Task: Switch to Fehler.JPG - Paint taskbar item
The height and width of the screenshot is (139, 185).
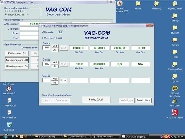Action: (x=106, y=136)
